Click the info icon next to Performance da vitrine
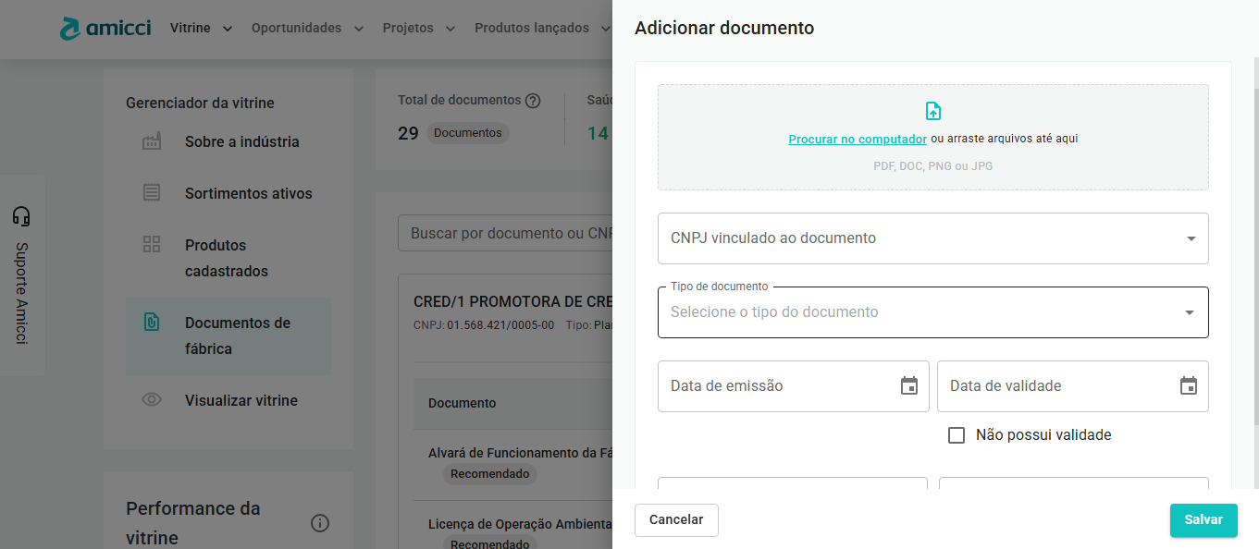 point(320,523)
